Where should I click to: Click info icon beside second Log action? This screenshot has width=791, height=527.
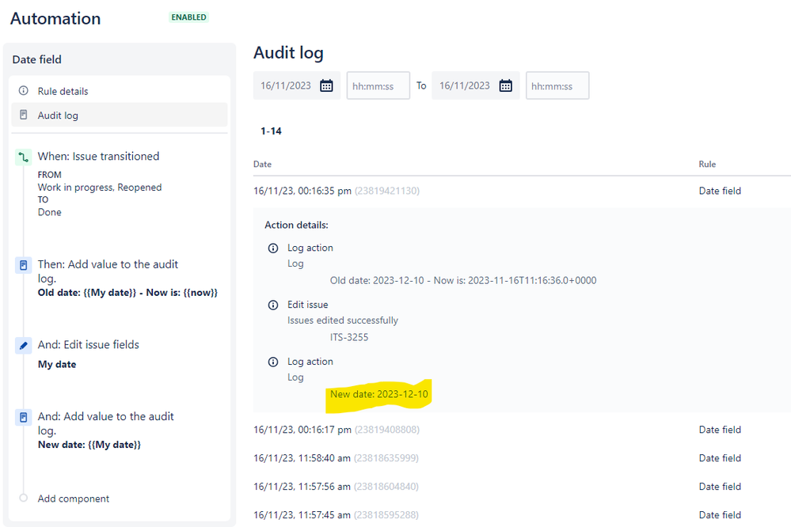pyautogui.click(x=273, y=362)
